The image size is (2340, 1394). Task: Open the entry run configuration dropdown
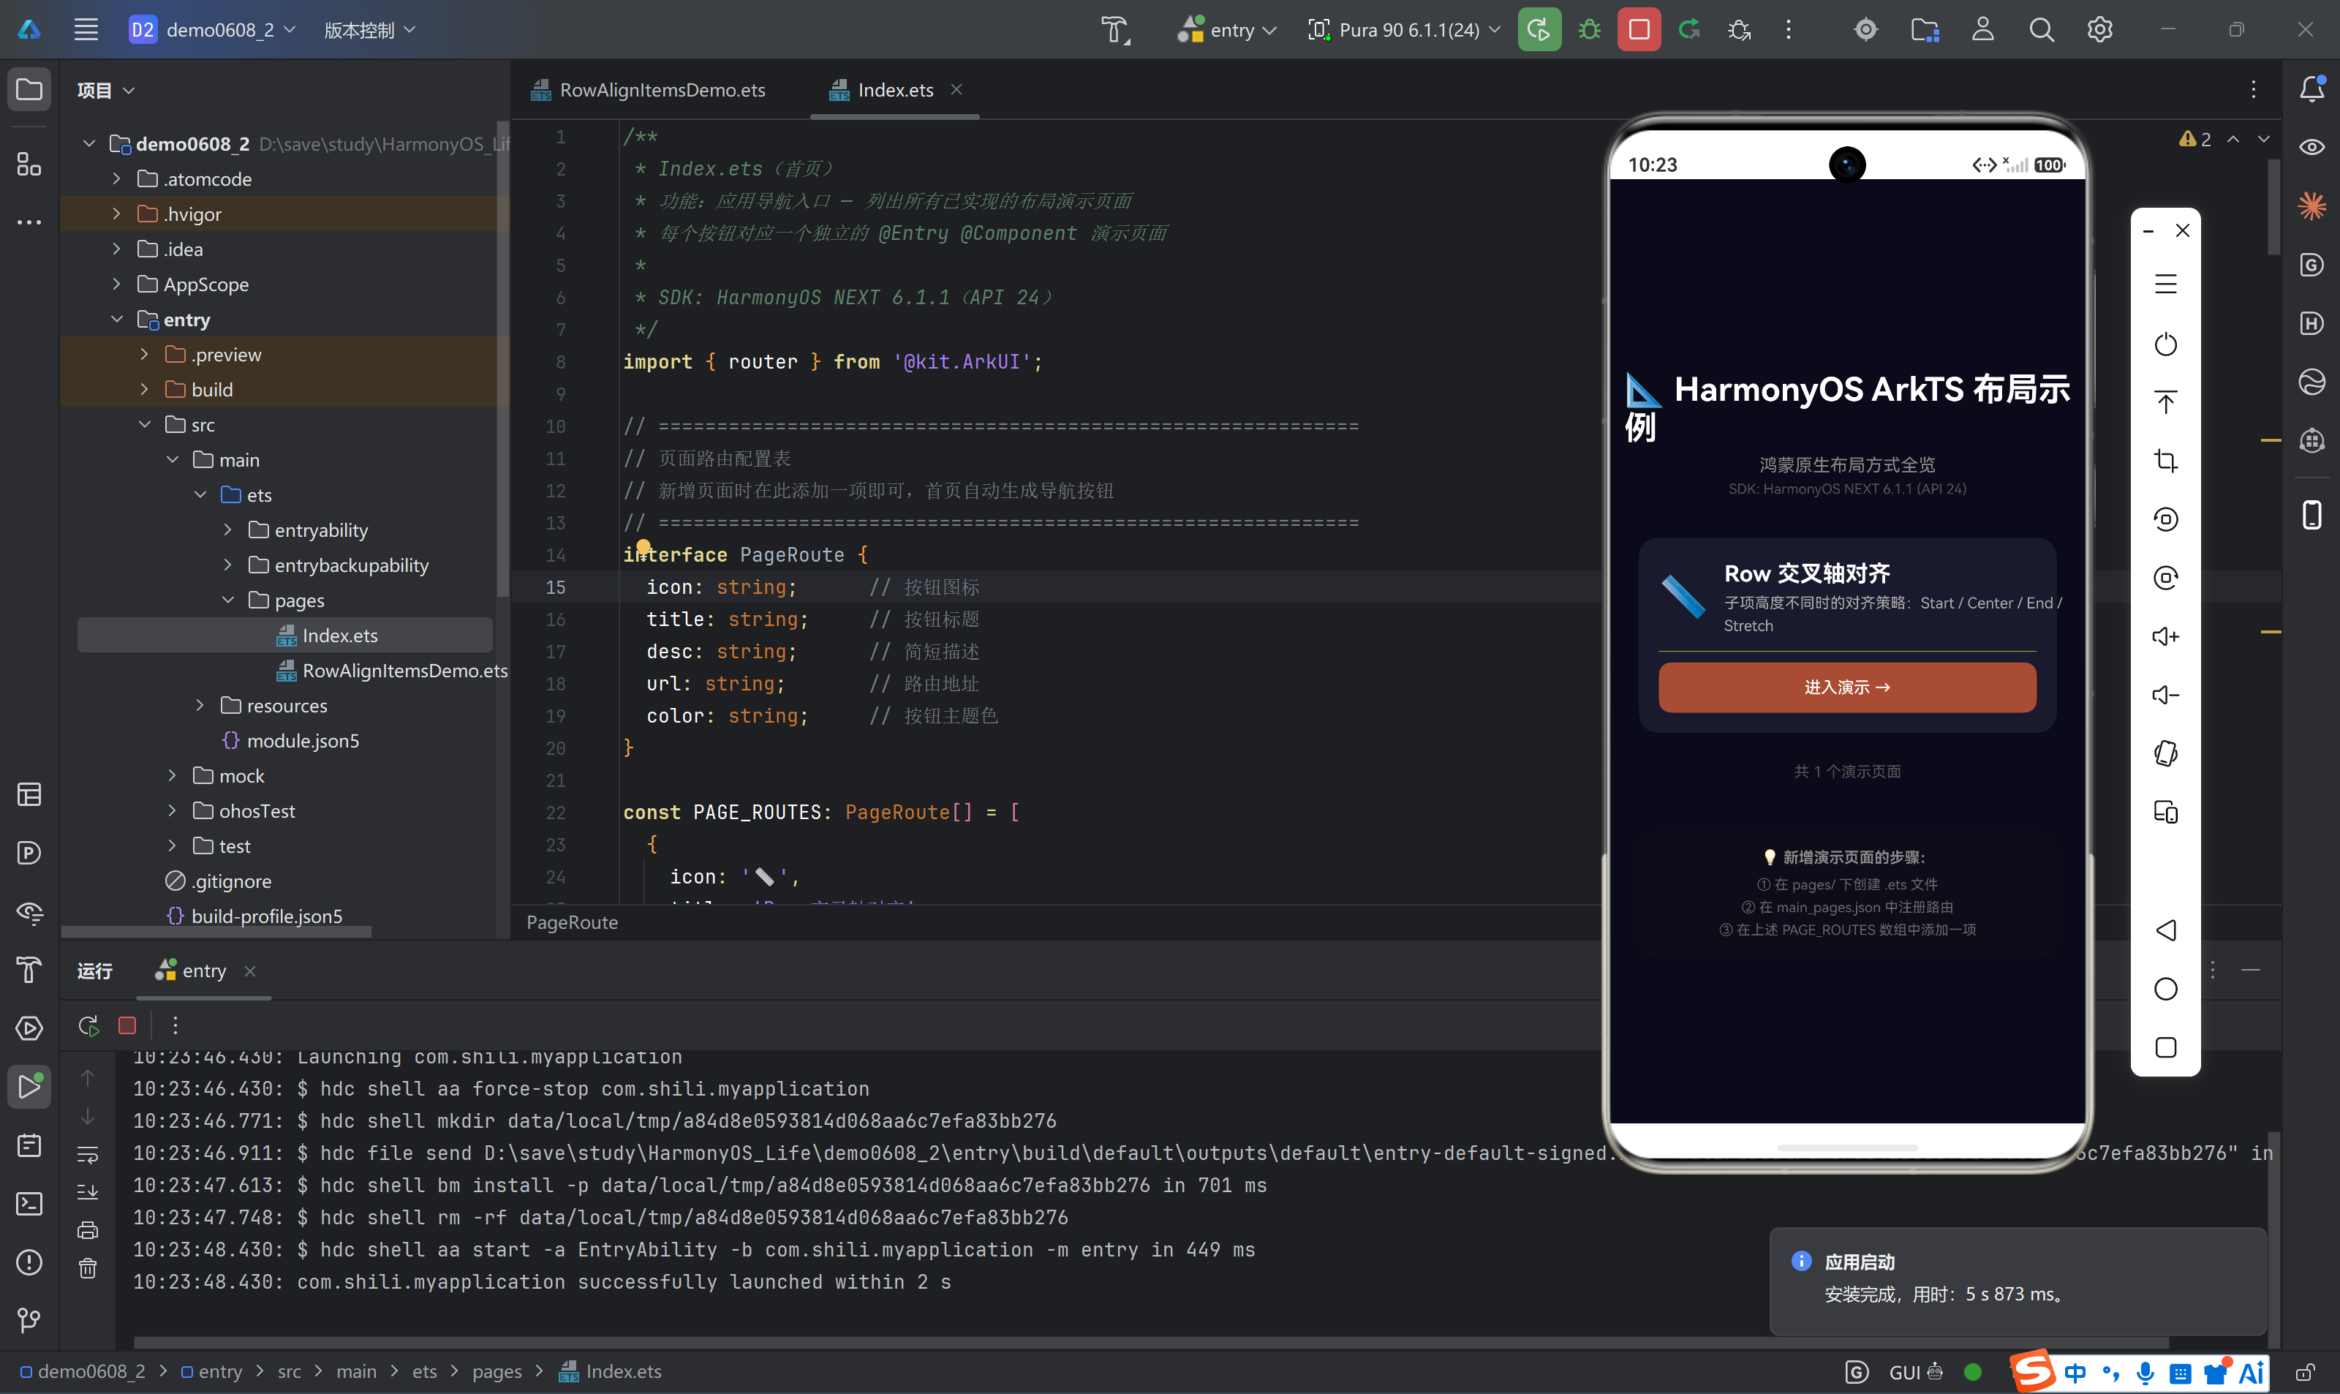[x=1228, y=30]
